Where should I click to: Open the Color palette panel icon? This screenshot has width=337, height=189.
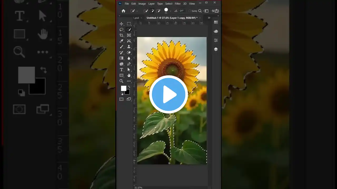pyautogui.click(x=216, y=31)
